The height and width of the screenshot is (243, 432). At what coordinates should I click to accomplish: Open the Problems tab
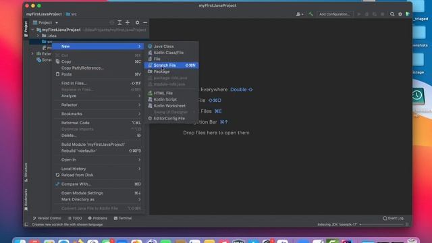(97, 218)
